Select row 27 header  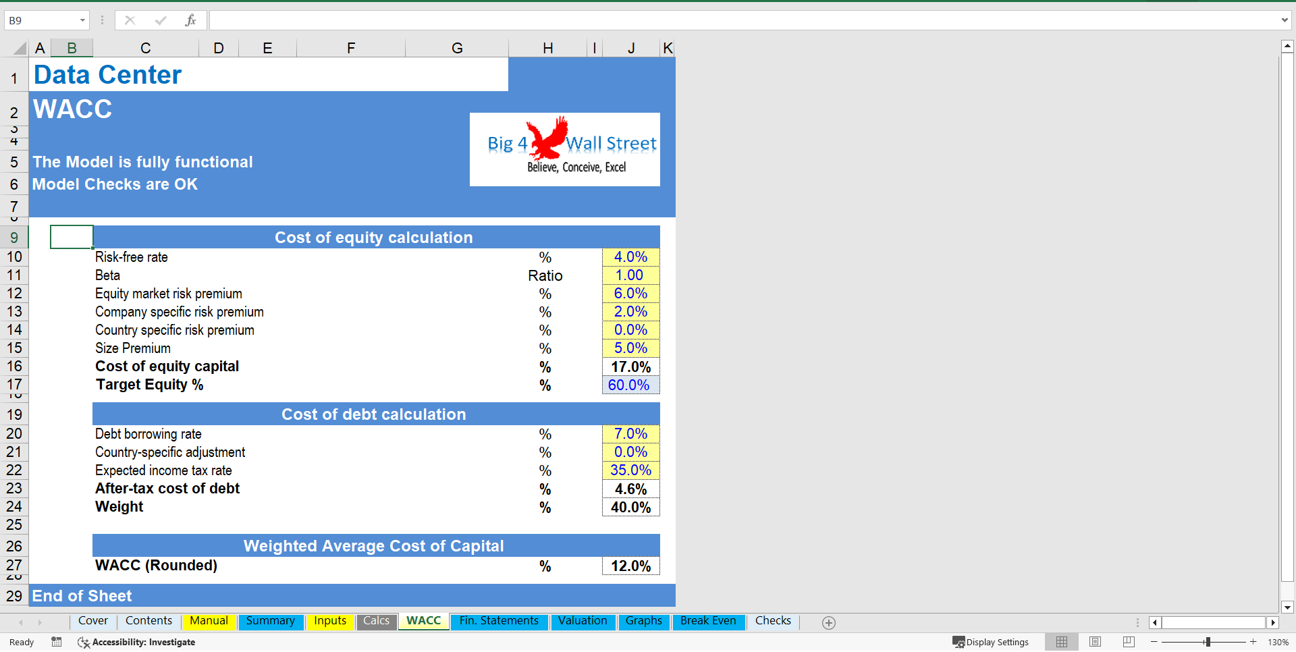[x=14, y=566]
